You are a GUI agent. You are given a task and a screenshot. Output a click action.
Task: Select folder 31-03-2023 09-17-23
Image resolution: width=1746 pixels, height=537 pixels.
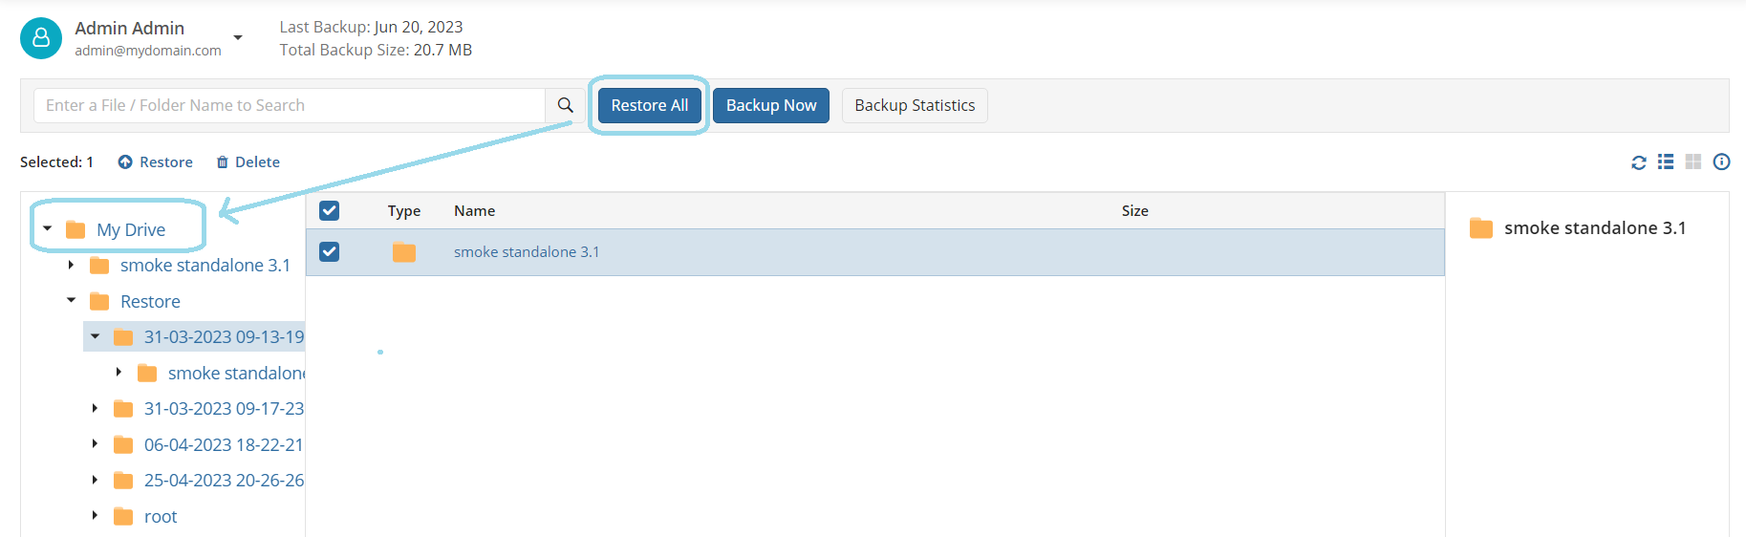224,409
